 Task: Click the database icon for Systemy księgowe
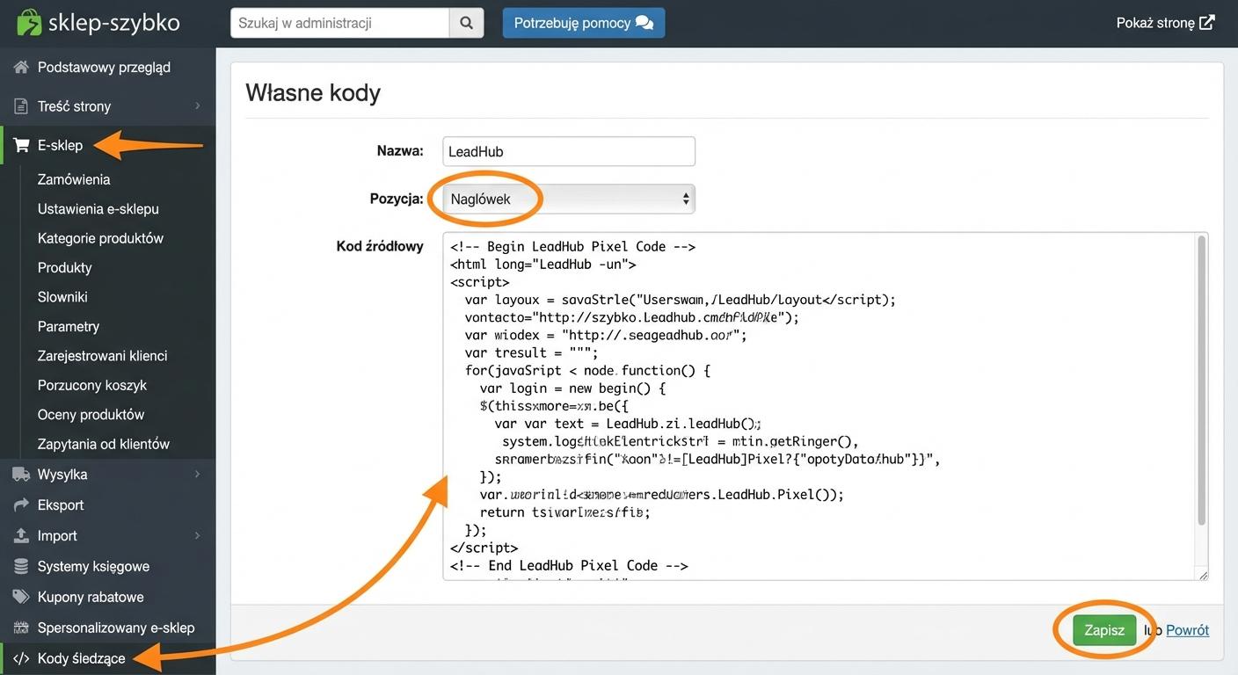(x=21, y=567)
